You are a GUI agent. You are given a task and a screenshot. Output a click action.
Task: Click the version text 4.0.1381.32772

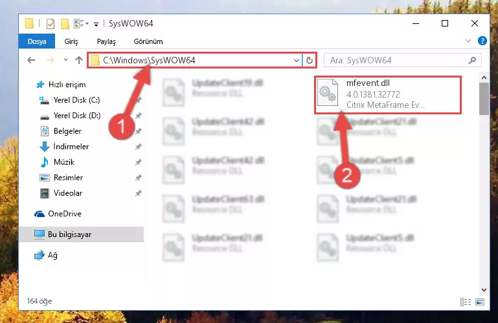coord(373,94)
